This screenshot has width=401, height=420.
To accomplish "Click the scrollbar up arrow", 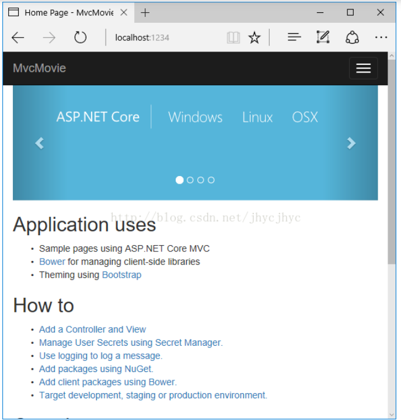I will pyautogui.click(x=392, y=56).
